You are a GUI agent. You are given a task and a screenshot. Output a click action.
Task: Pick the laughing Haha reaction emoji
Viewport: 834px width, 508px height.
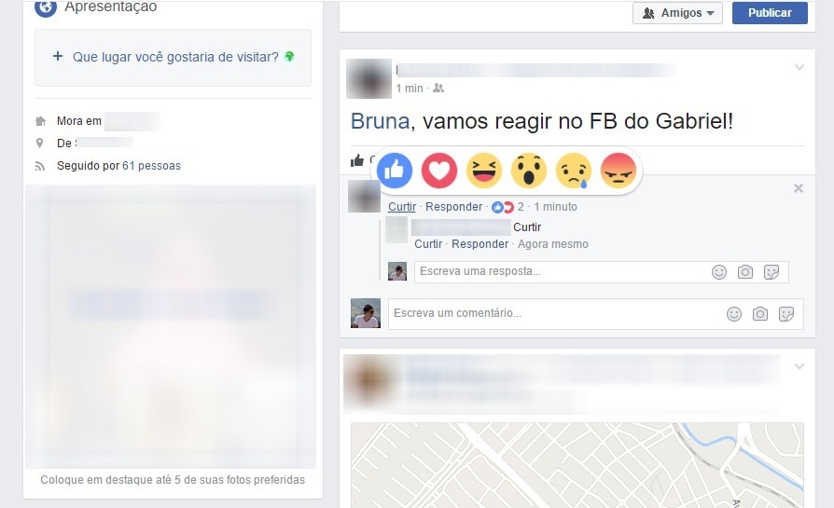coord(484,171)
